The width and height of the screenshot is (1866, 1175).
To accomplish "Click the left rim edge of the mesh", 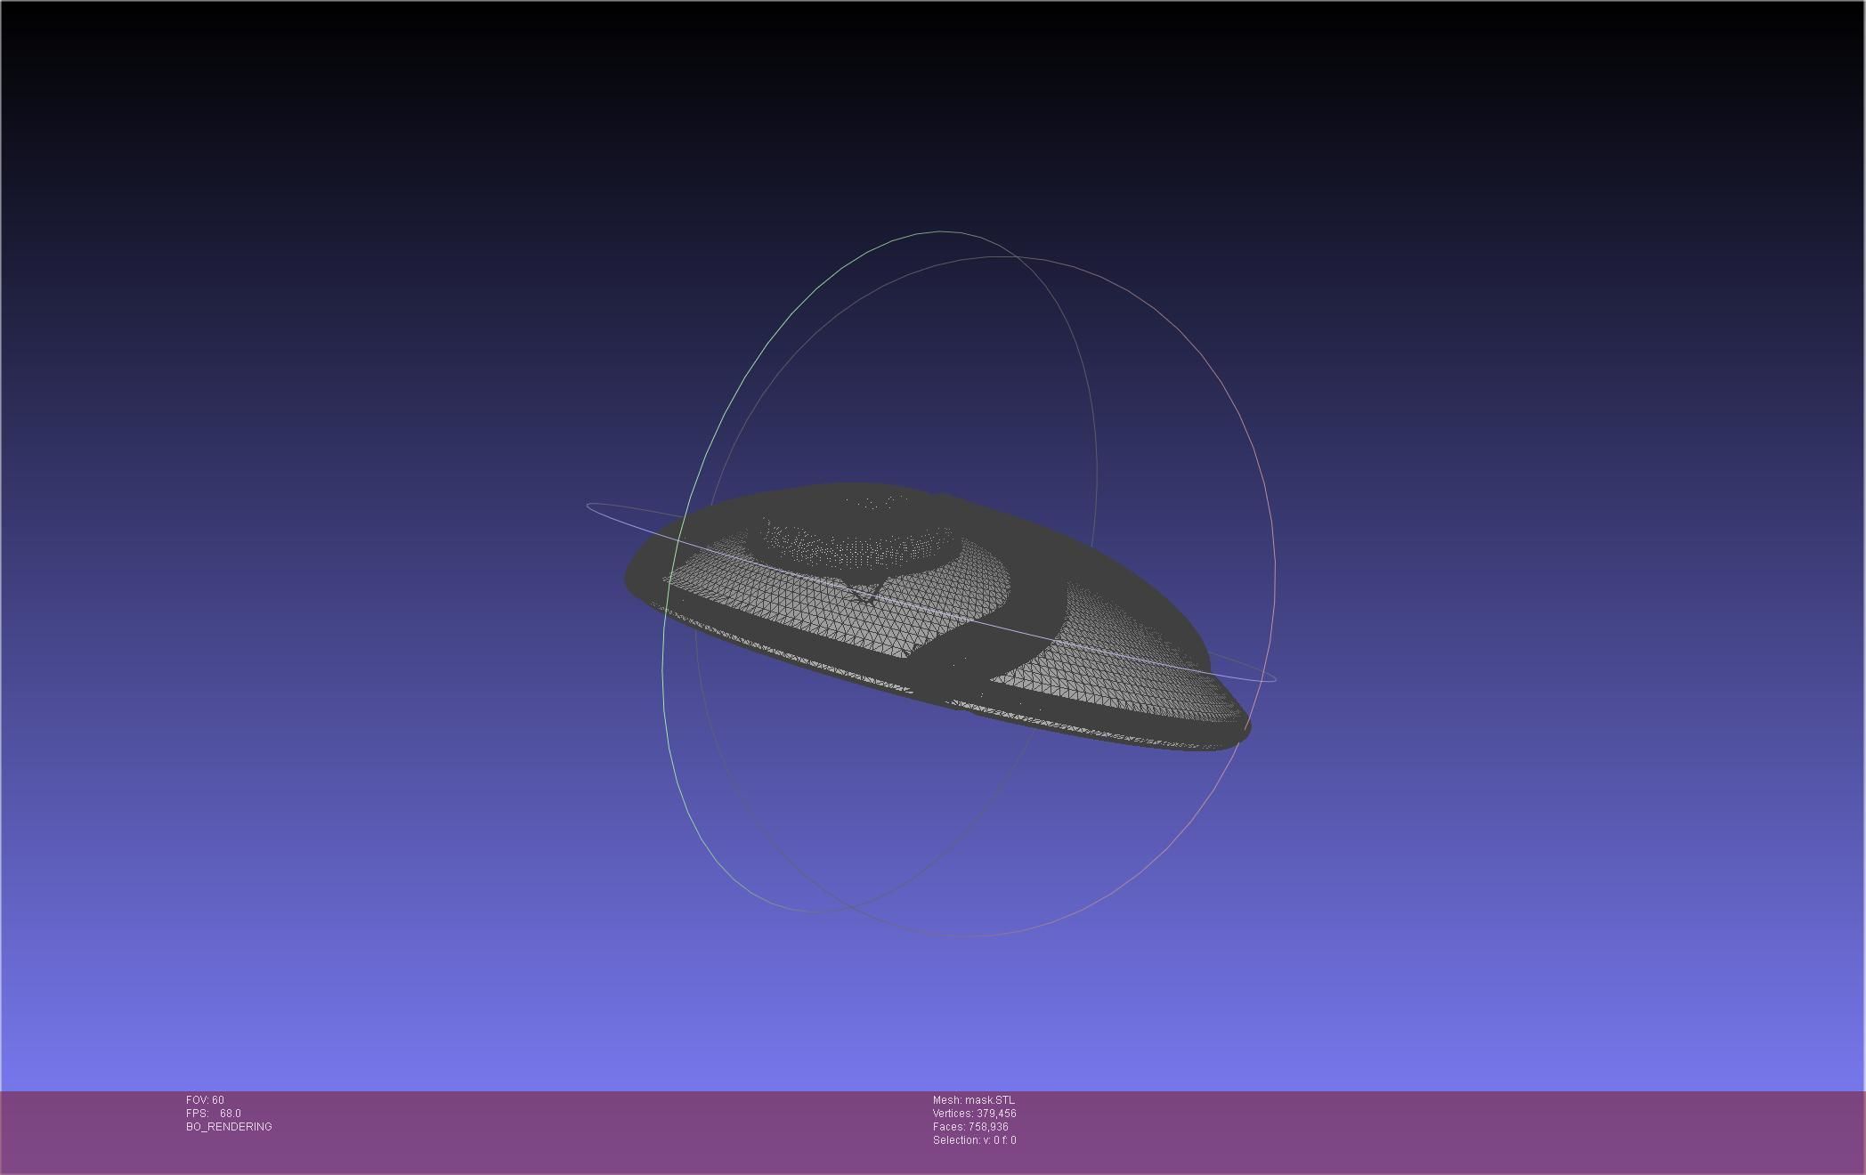I will [629, 577].
